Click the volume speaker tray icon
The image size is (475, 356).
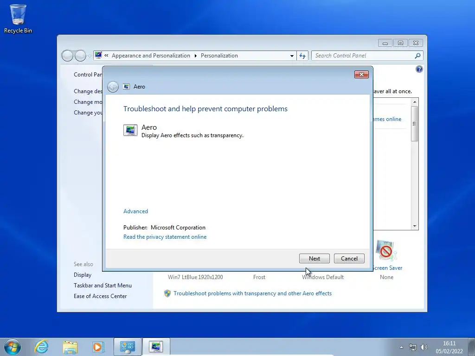[424, 347]
